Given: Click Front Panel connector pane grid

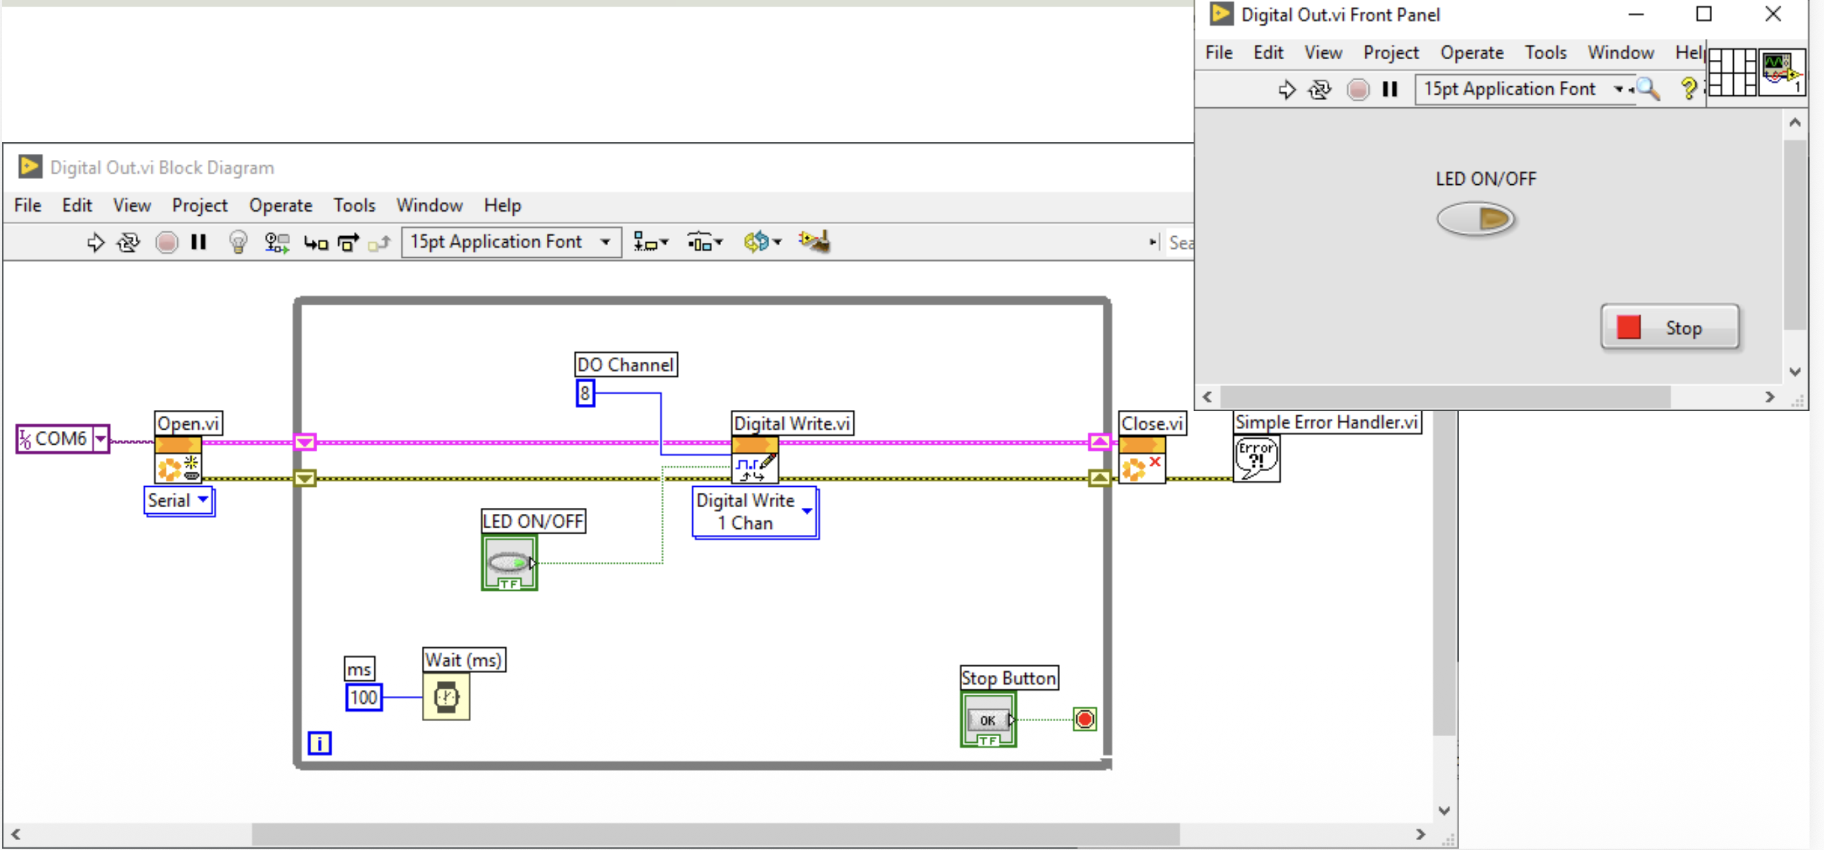Looking at the screenshot, I should 1732,72.
